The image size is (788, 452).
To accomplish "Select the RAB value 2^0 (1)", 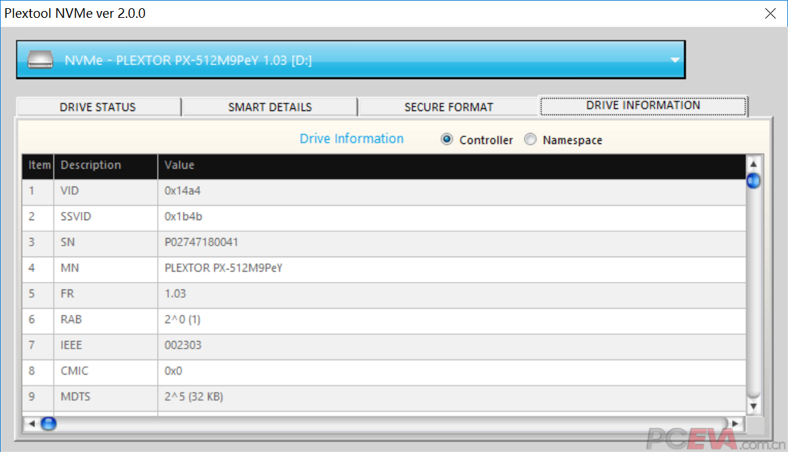I will 183,320.
